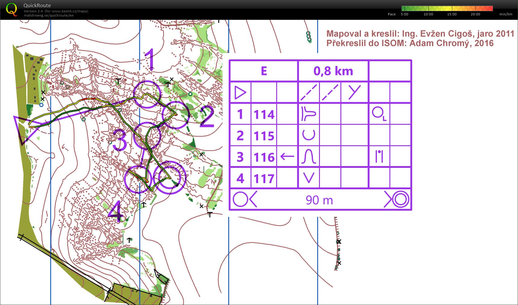Click the 0,8 km course length cell

333,71
